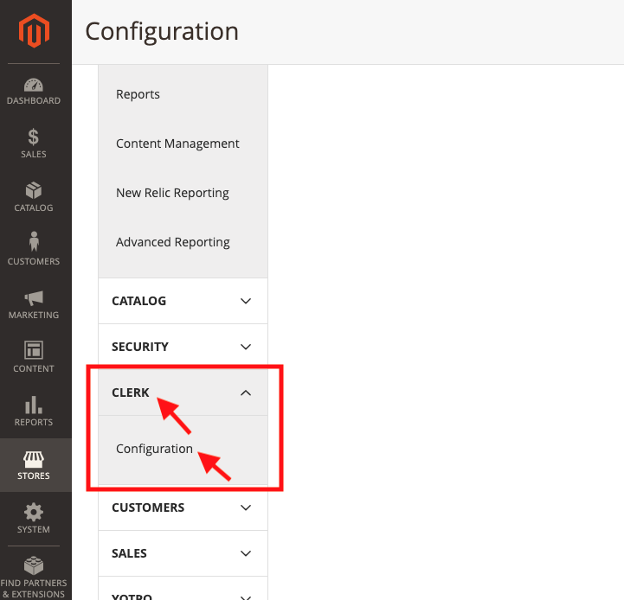
Task: Open the Stores storefront icon
Action: (34, 459)
